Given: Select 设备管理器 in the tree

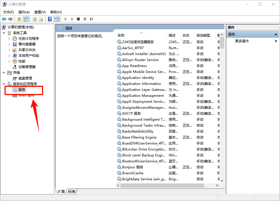Looking at the screenshot, I should tap(27, 67).
